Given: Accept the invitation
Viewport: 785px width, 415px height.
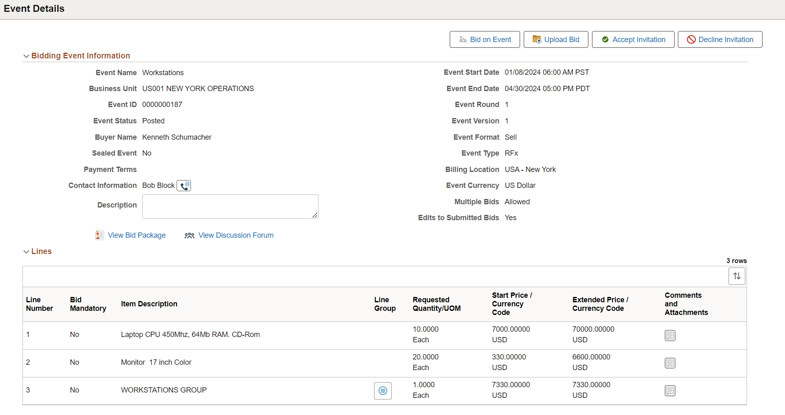Looking at the screenshot, I should tap(633, 40).
